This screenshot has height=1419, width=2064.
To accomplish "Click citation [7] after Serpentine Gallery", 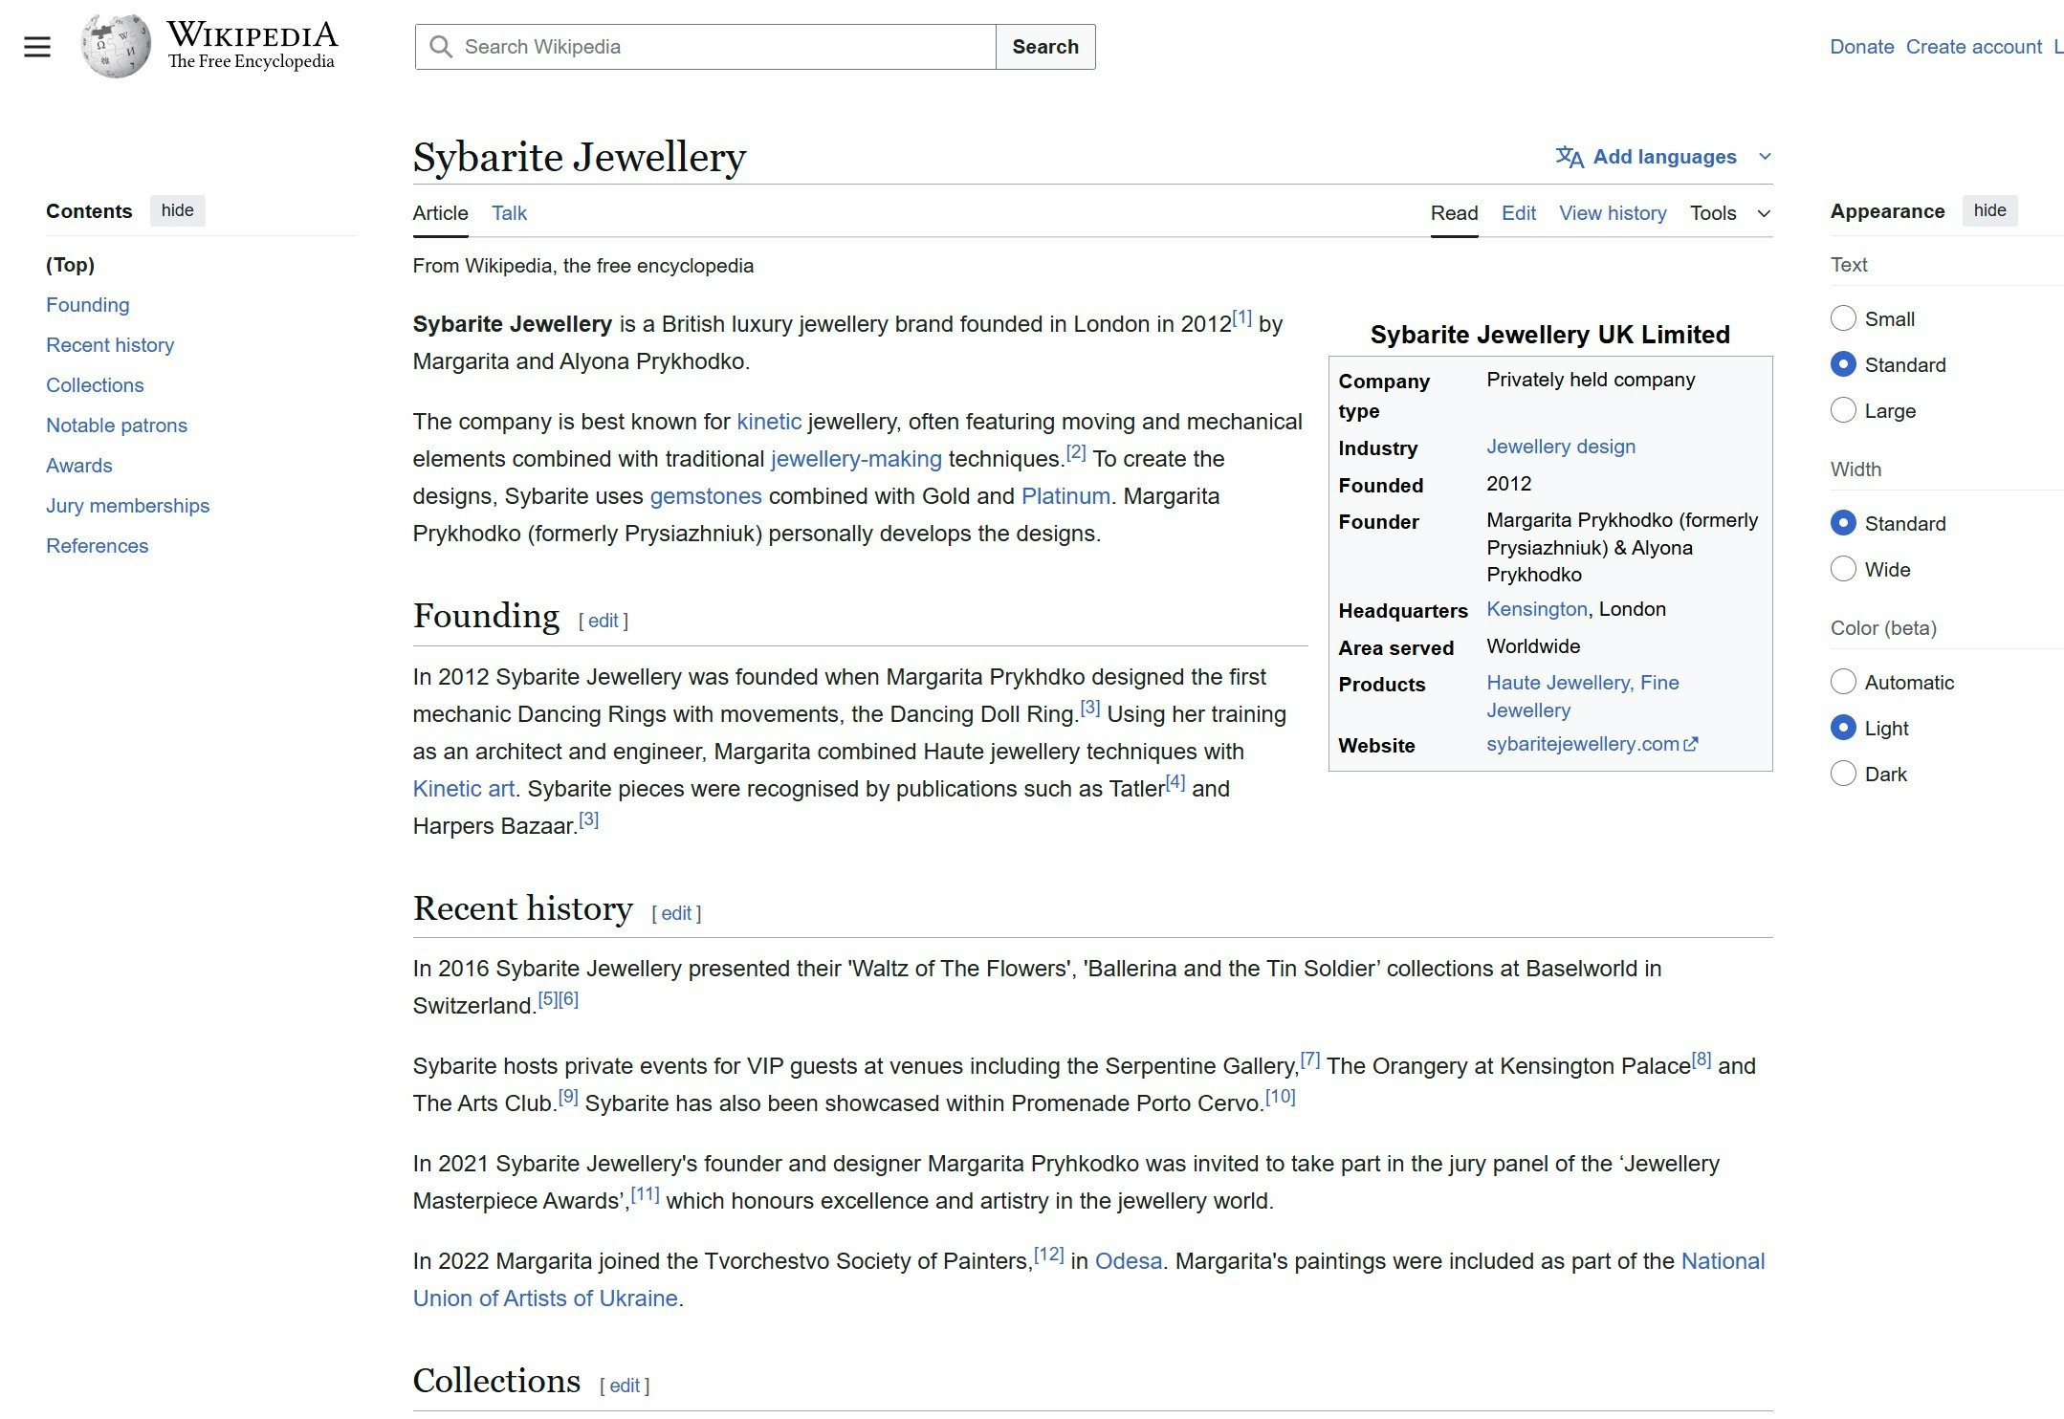I will [1310, 1059].
